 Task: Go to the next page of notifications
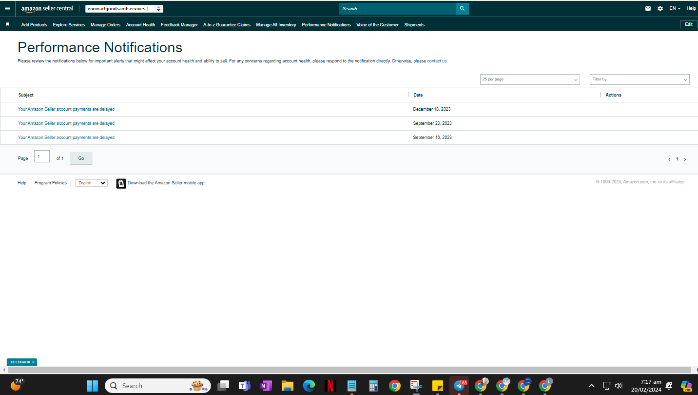coord(685,159)
